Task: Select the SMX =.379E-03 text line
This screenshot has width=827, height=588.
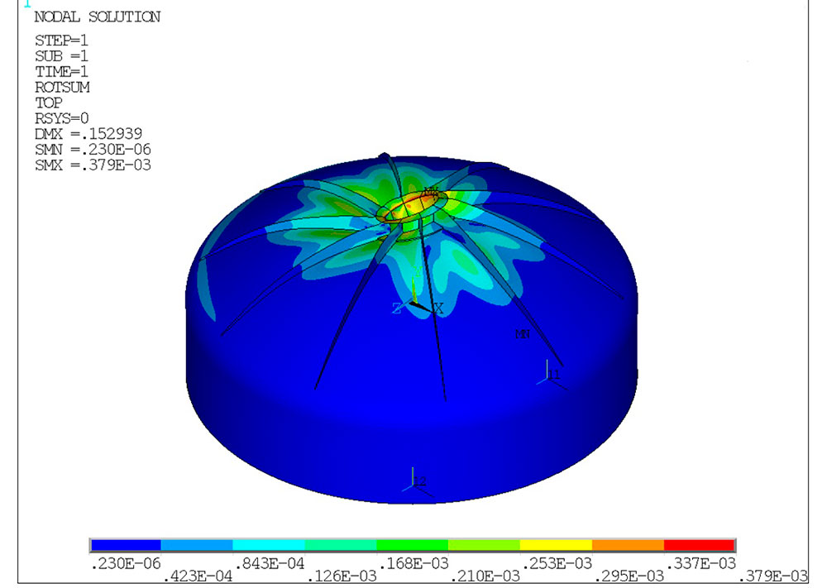Action: tap(93, 165)
